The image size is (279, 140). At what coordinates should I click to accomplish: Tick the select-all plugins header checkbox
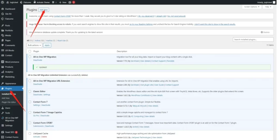(x=30, y=51)
